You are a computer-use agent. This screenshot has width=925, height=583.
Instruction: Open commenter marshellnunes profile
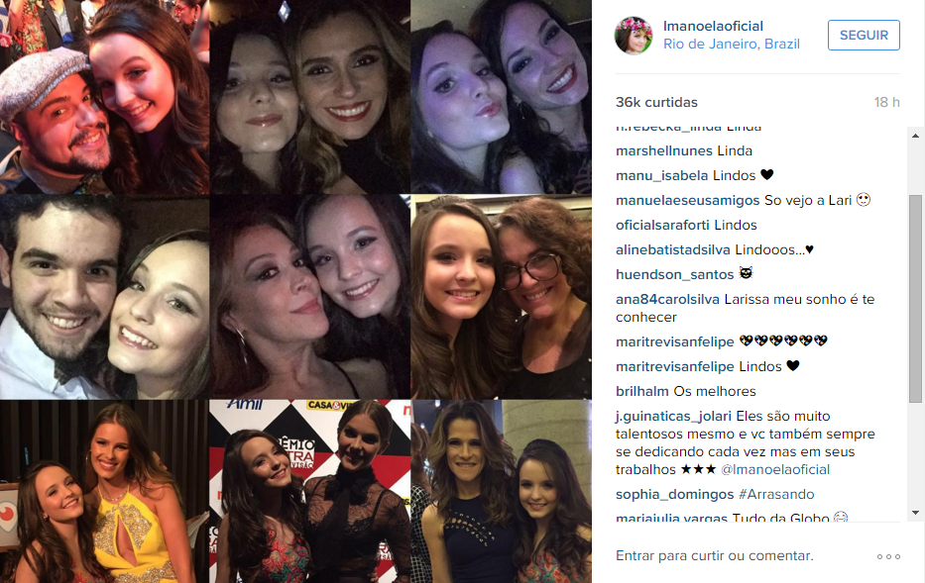664,150
